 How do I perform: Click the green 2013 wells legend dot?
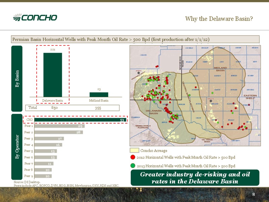tap(133, 166)
